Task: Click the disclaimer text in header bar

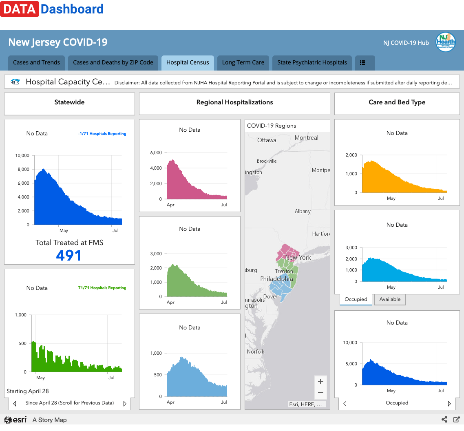Action: 283,83
